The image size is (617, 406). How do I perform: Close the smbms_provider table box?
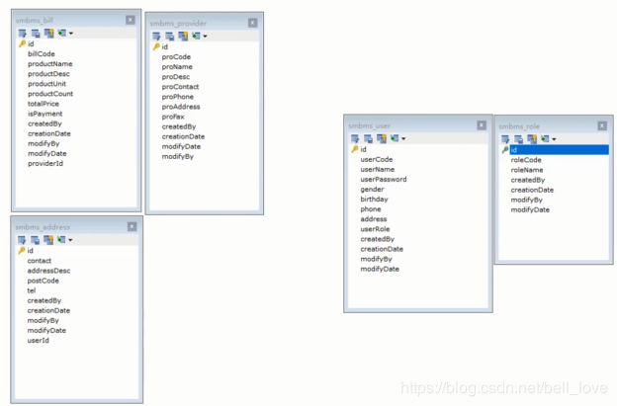tap(252, 23)
